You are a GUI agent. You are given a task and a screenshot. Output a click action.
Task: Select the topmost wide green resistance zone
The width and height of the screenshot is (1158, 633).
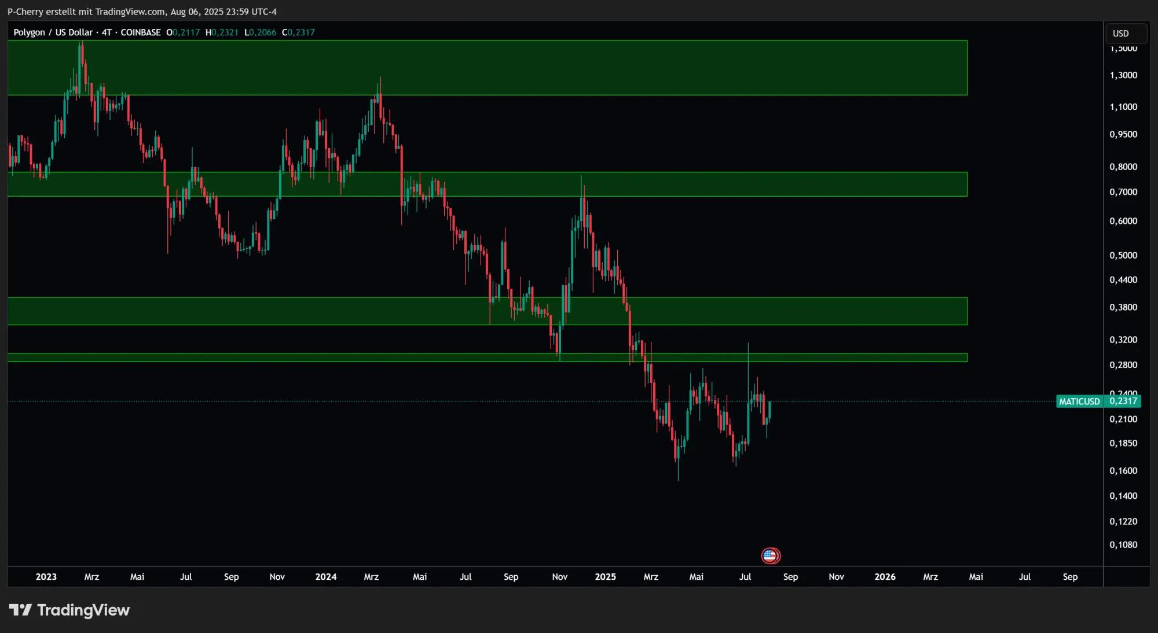point(488,68)
